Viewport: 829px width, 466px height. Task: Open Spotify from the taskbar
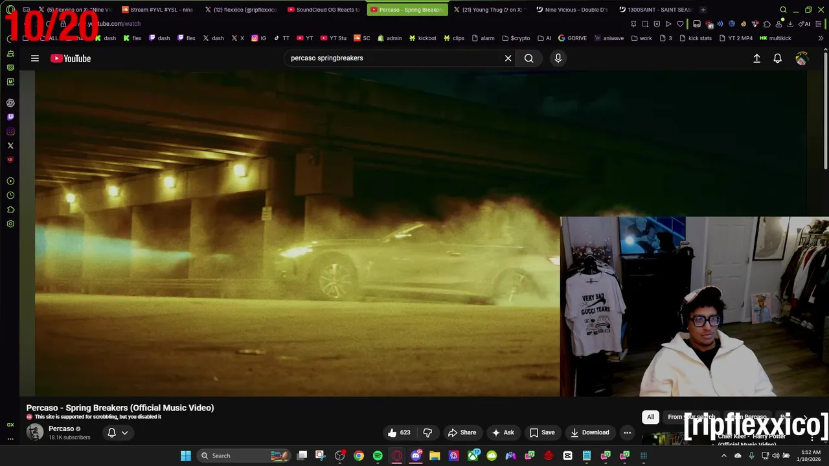pos(378,456)
